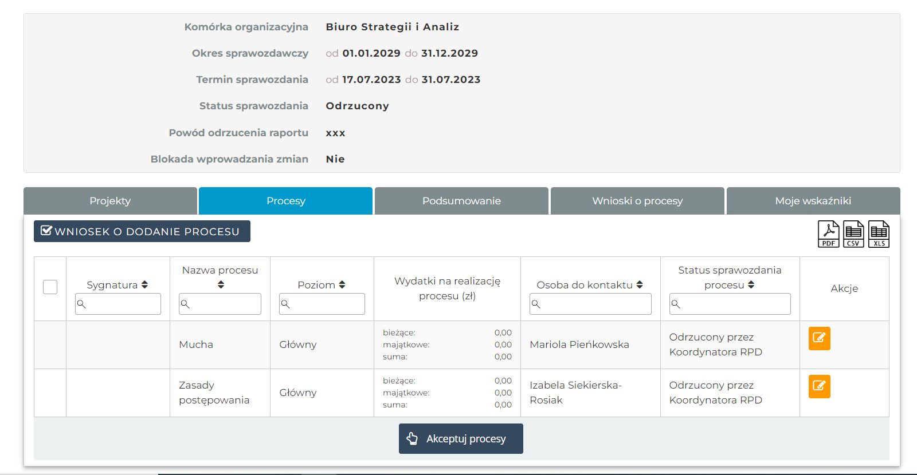The width and height of the screenshot is (917, 475).
Task: Export table as XLS spreadsheet
Action: tap(879, 234)
